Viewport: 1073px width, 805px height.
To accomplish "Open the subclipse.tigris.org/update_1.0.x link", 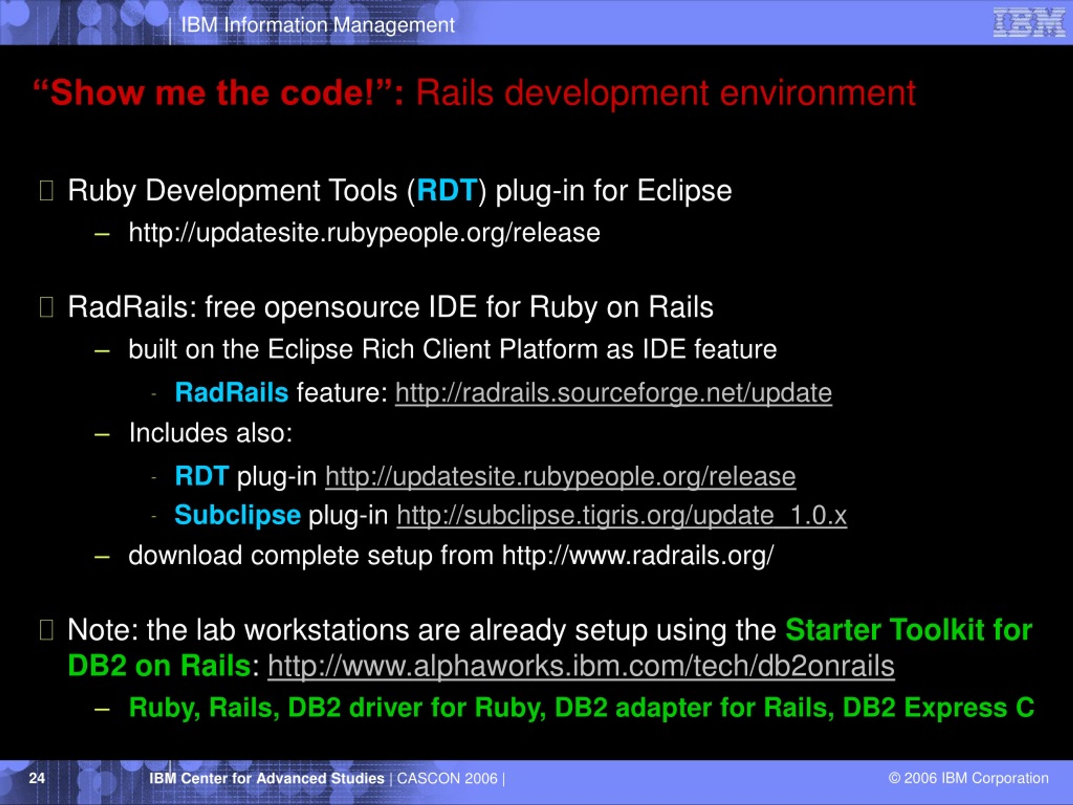I will pos(622,515).
